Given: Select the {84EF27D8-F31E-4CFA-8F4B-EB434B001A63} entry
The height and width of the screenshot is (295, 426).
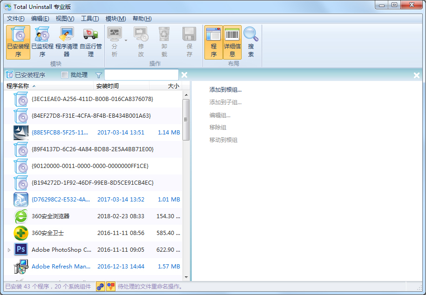Looking at the screenshot, I should tap(93, 116).
